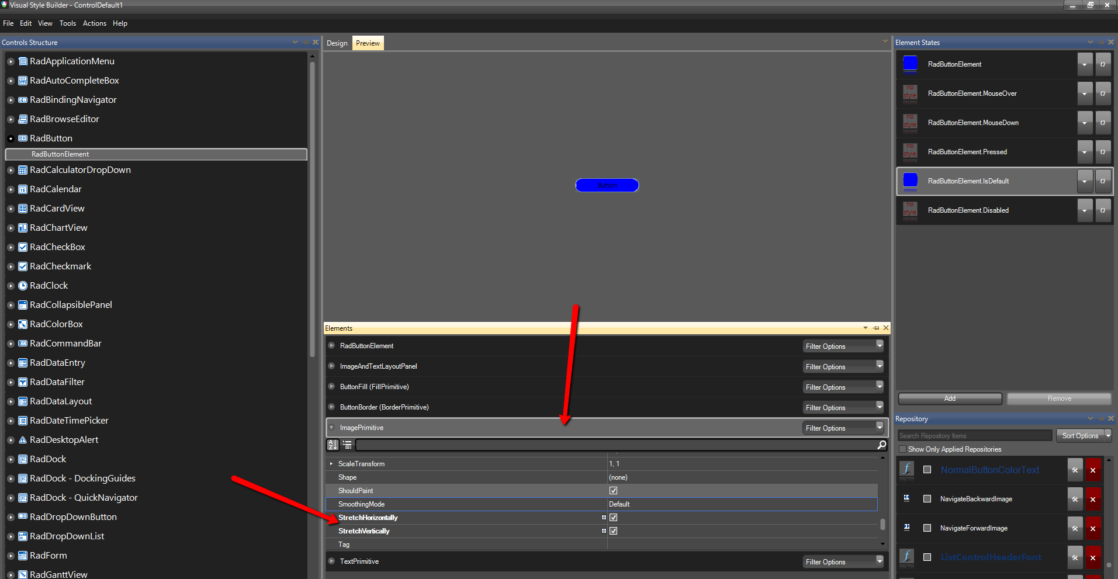Delete the ListControlHeaderFont repository item
This screenshot has width=1118, height=579.
[x=1093, y=557]
